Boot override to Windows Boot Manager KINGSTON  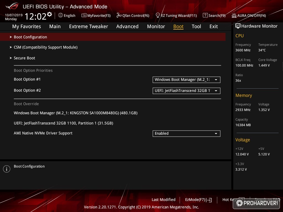click(x=76, y=113)
